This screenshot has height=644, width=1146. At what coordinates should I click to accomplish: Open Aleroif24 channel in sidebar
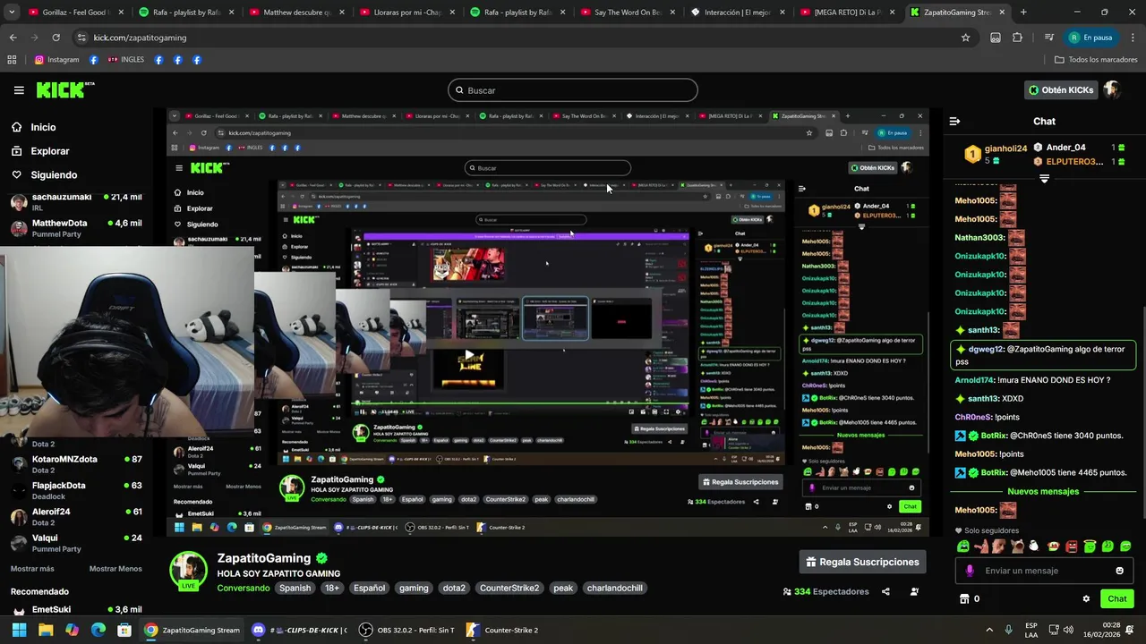pyautogui.click(x=76, y=517)
